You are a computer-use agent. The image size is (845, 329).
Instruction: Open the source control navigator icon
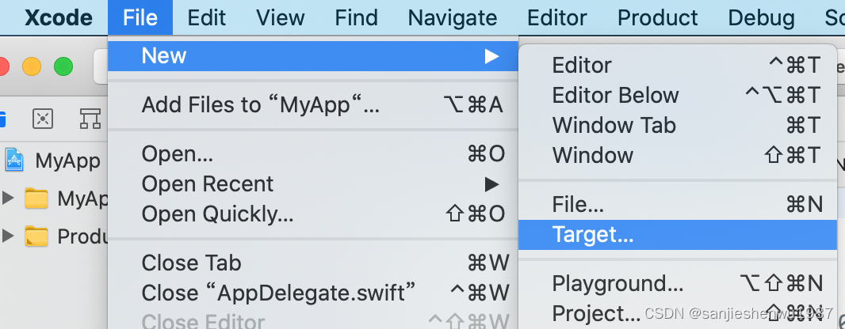pos(43,119)
